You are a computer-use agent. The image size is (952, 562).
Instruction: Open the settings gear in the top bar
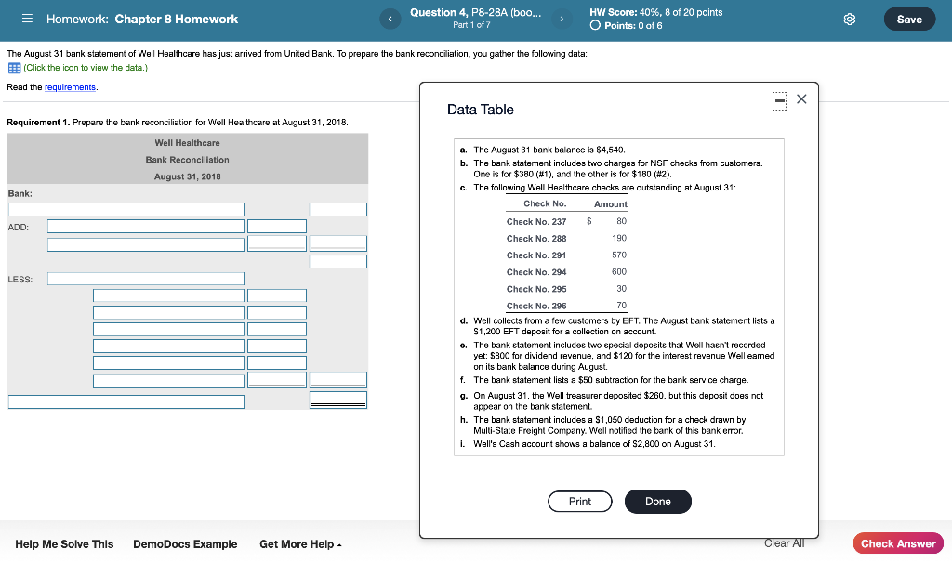(x=849, y=19)
